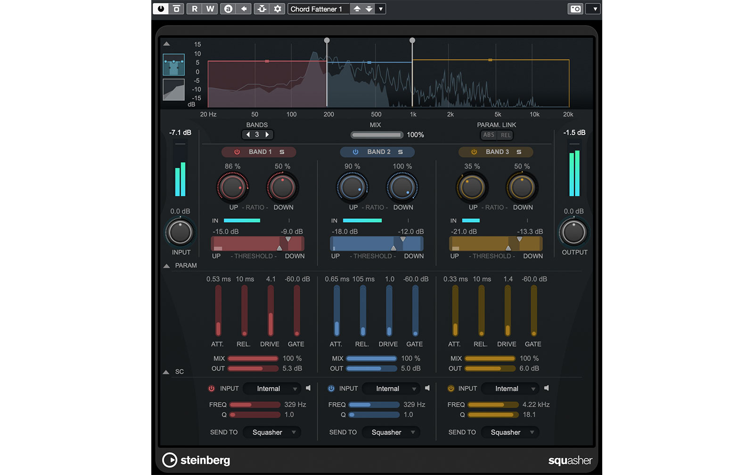Adjust Band 2 OUT slider
Screen dimensions: 754x475
pos(371,368)
